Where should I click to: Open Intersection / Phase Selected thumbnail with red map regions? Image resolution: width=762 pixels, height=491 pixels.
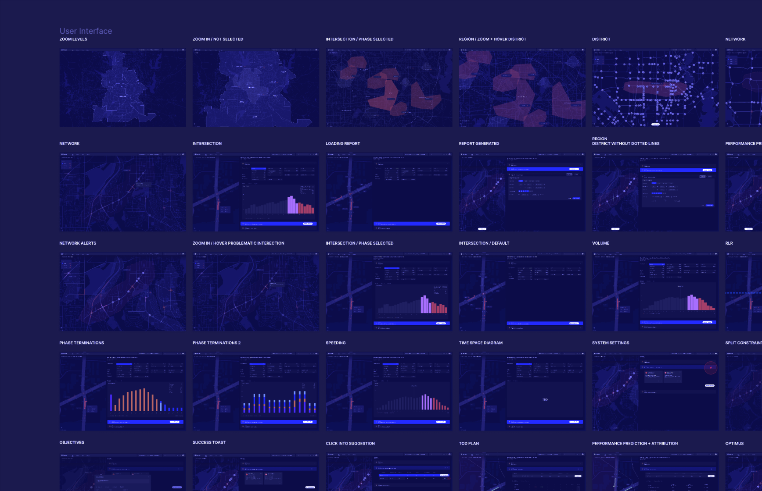(389, 88)
